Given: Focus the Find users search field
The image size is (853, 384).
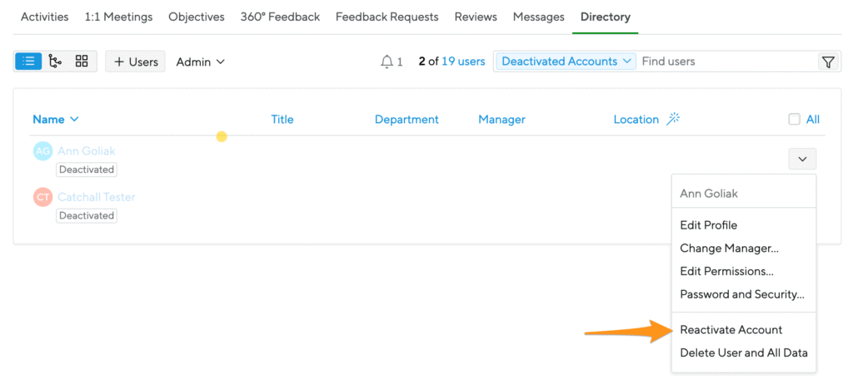Looking at the screenshot, I should click(726, 62).
